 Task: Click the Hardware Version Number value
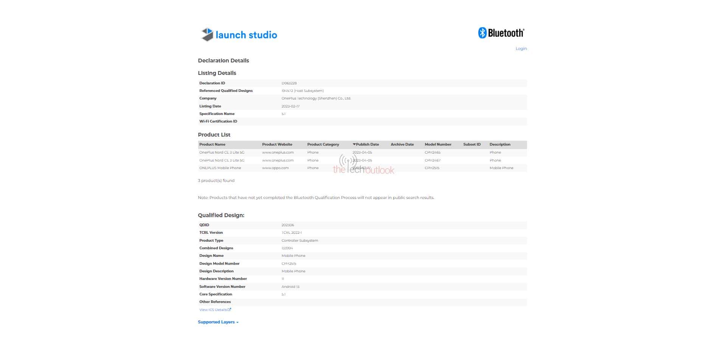pos(283,279)
